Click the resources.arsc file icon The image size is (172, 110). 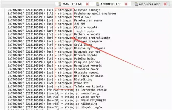click(x=136, y=4)
